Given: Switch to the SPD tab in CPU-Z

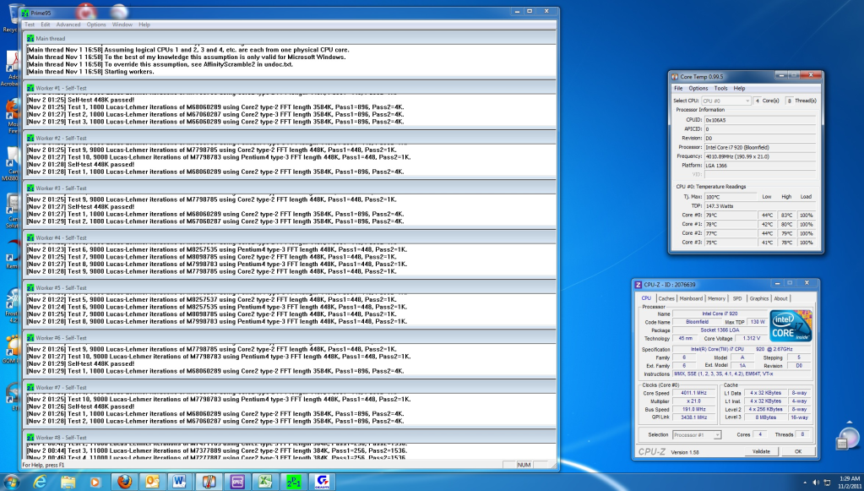Looking at the screenshot, I should tap(737, 298).
